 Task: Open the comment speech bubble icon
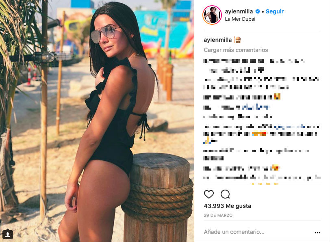click(225, 194)
